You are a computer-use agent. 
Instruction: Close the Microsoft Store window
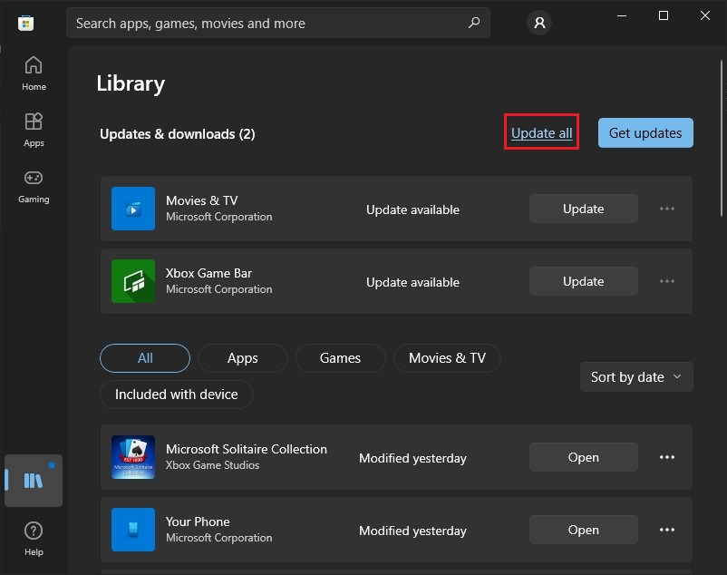point(704,15)
